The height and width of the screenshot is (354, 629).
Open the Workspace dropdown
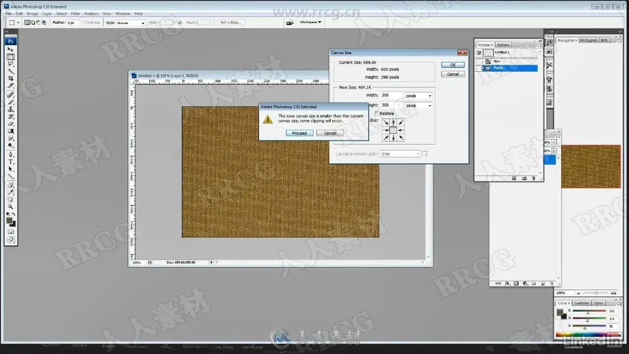pos(311,22)
